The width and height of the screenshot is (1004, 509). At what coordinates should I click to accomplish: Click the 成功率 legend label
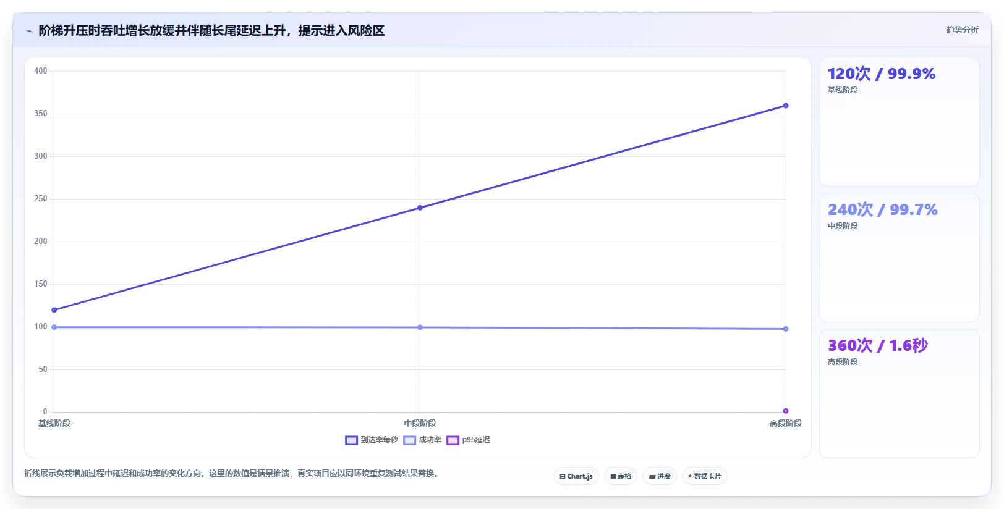tap(430, 440)
